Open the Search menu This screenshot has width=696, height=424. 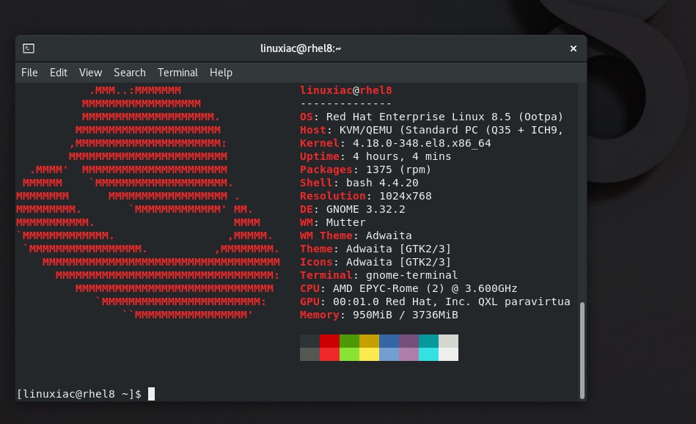(130, 73)
